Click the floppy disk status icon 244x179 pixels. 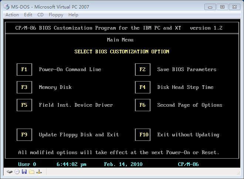pos(24,172)
